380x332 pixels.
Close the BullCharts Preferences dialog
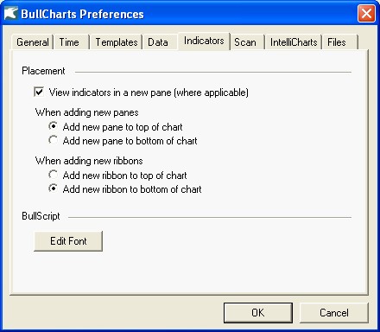[366, 13]
